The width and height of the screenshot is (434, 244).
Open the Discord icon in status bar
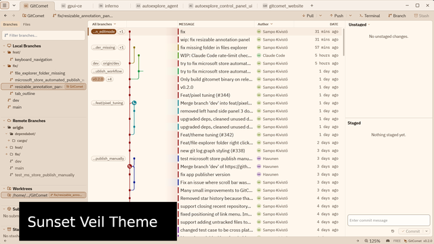(x=388, y=241)
